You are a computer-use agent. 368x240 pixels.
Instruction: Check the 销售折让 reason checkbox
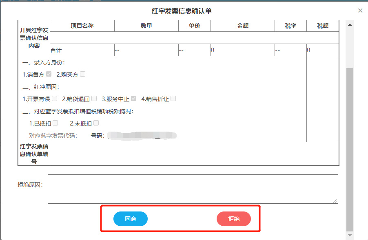(173, 98)
